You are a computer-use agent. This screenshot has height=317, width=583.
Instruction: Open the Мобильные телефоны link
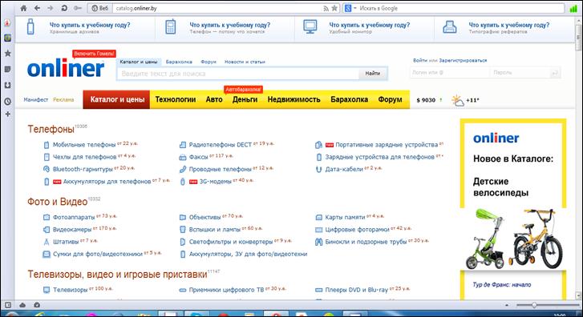pos(84,145)
